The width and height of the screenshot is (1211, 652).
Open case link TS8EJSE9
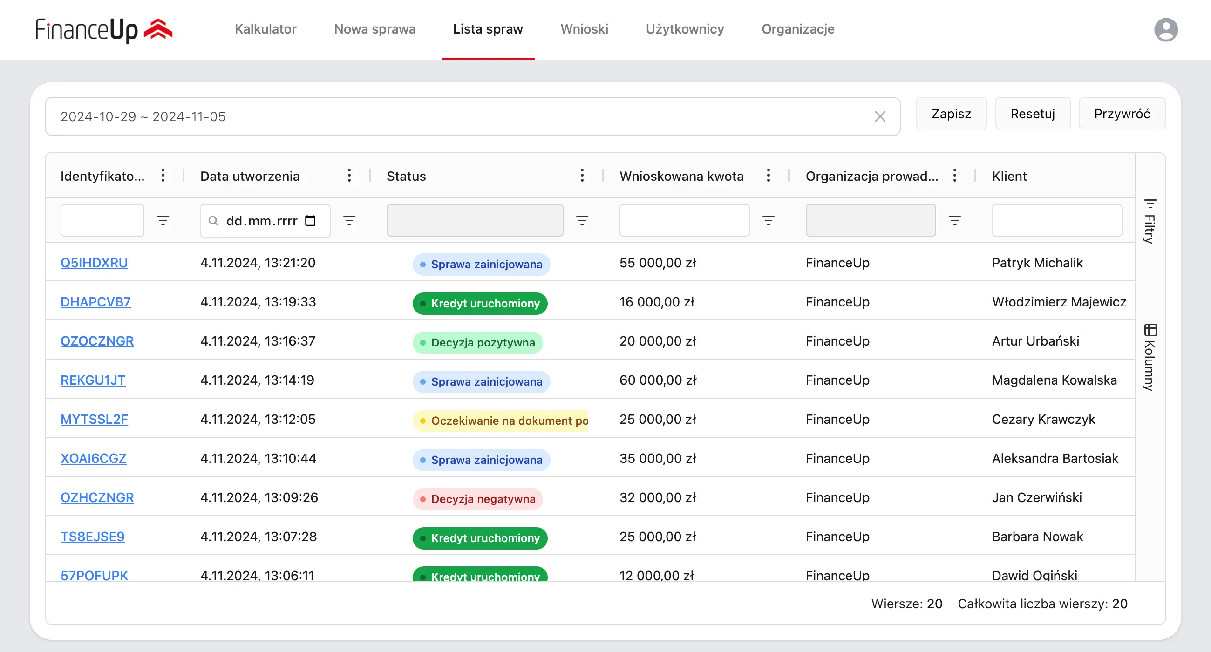coord(93,537)
